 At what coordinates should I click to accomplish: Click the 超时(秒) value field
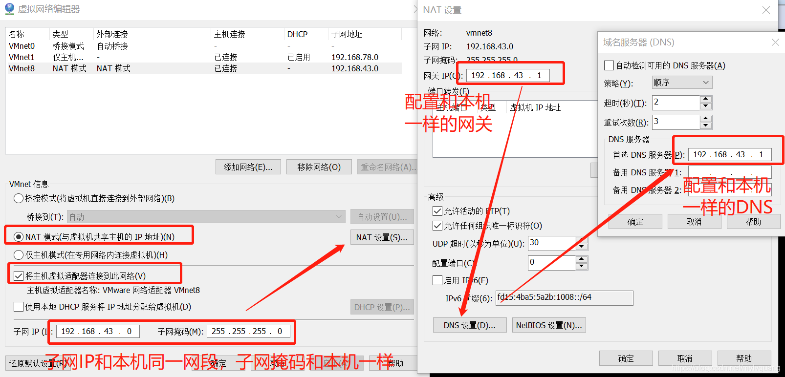(x=676, y=103)
